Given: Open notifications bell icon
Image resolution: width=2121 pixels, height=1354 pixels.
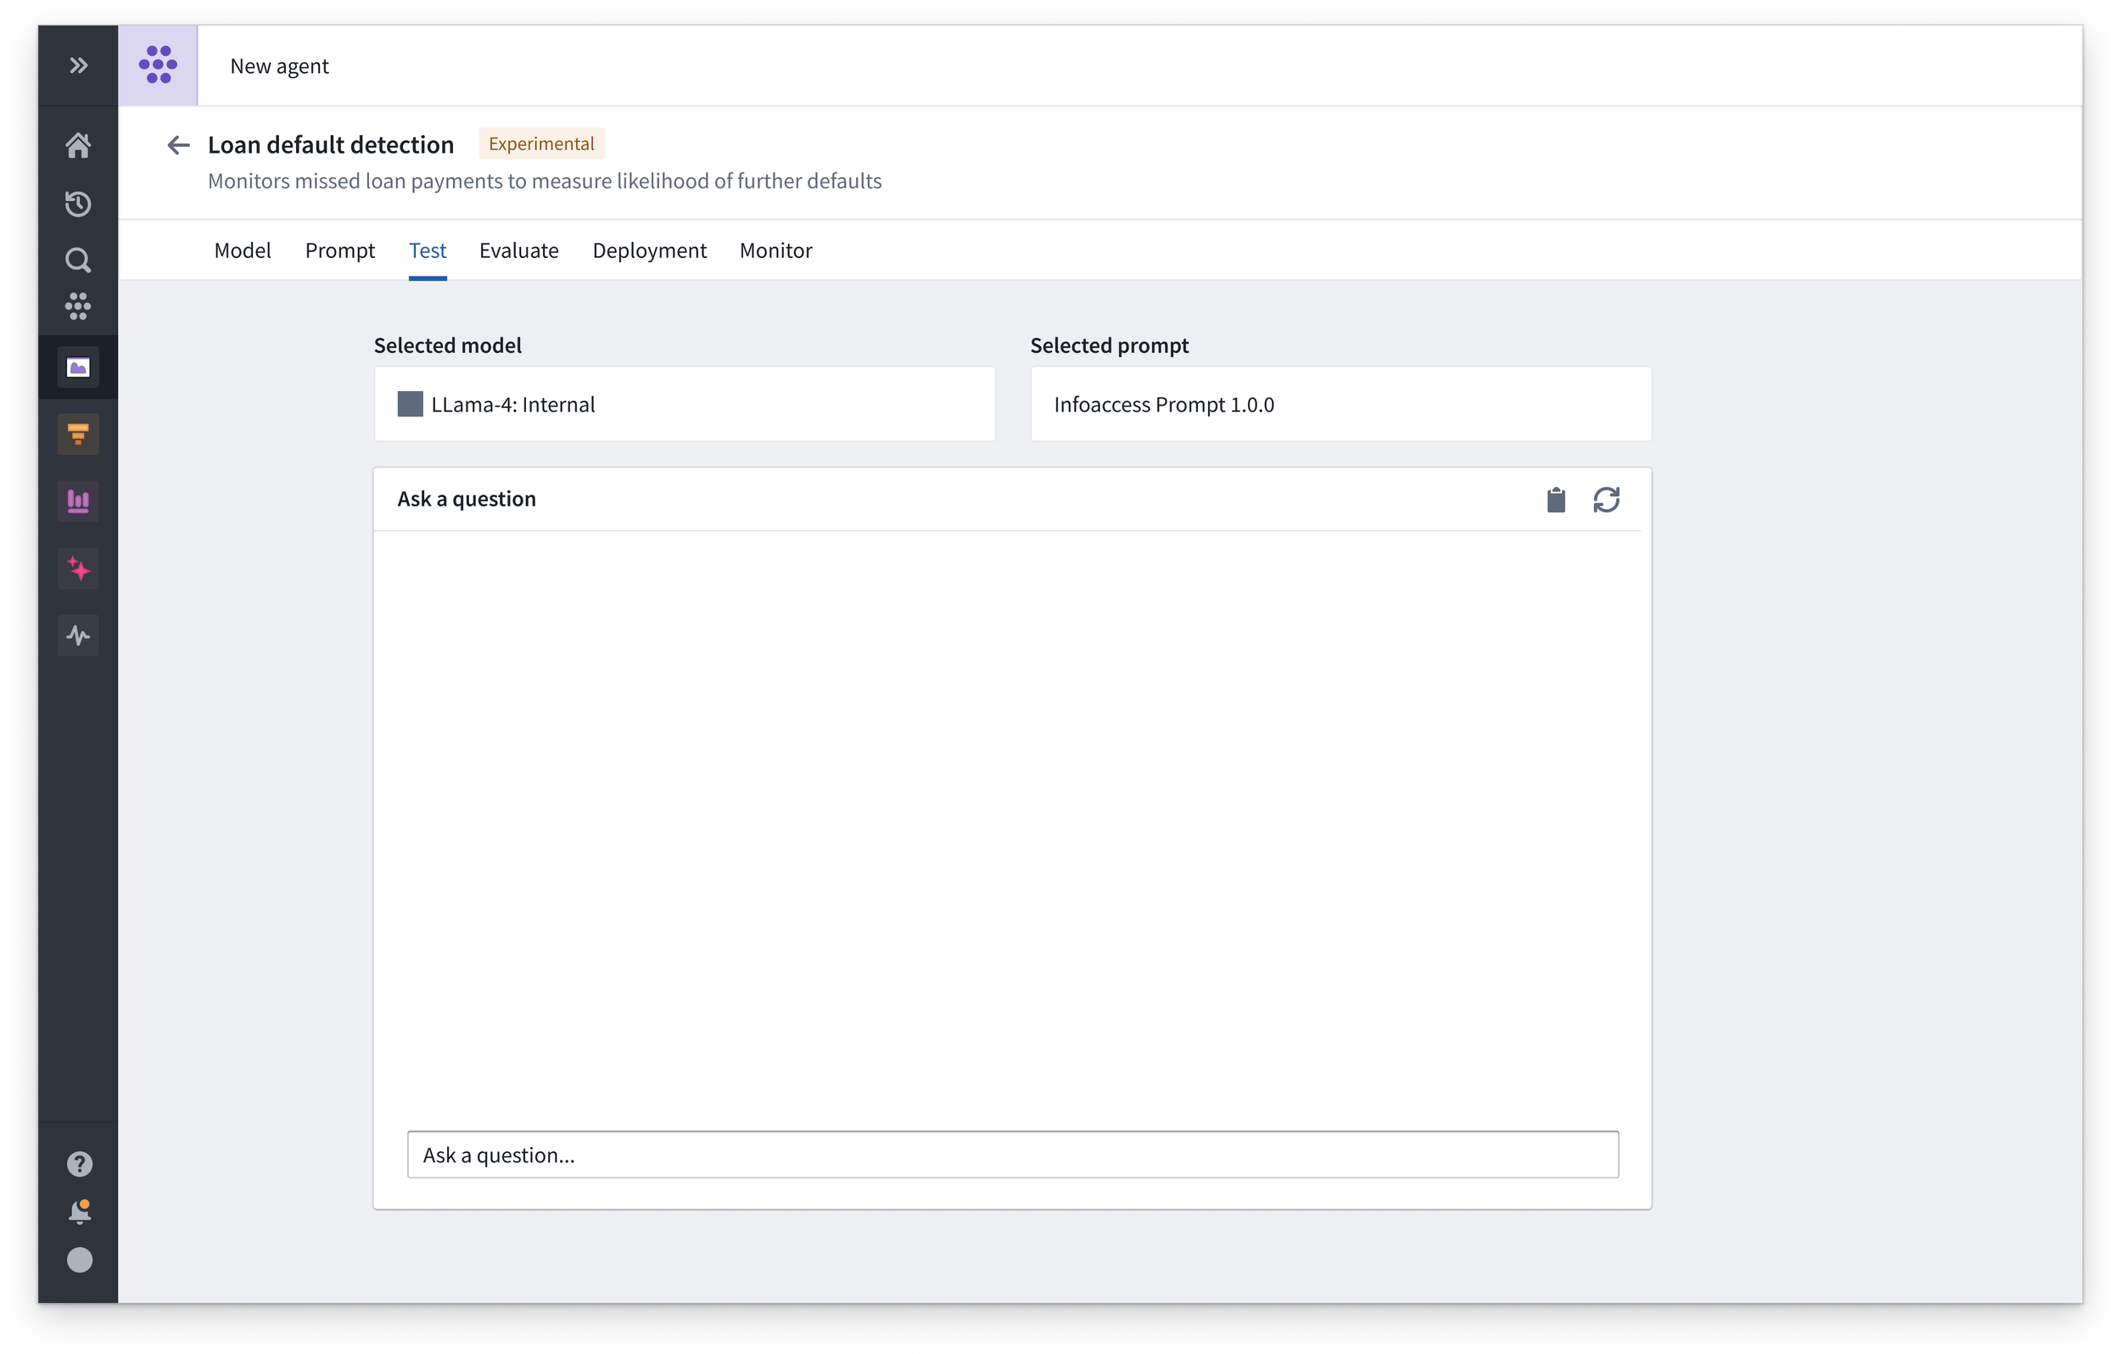Looking at the screenshot, I should 79,1212.
